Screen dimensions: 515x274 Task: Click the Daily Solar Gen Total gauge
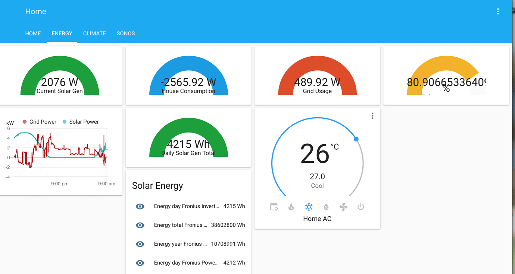point(188,137)
